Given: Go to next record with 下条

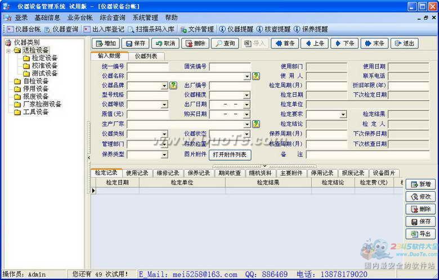Looking at the screenshot, I should [x=344, y=43].
